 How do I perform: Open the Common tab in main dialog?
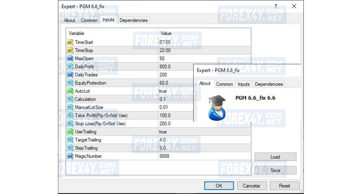click(x=89, y=20)
